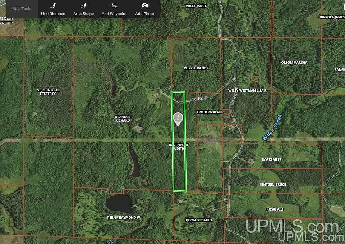Click the PERNA RICHARD parcel label

click(x=199, y=220)
